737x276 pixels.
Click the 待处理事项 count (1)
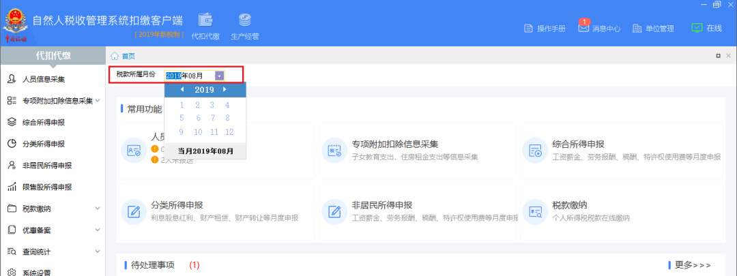194,265
